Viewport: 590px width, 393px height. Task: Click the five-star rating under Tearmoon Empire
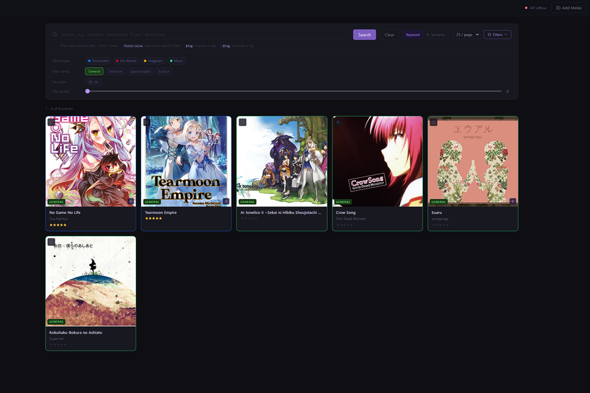pos(153,218)
